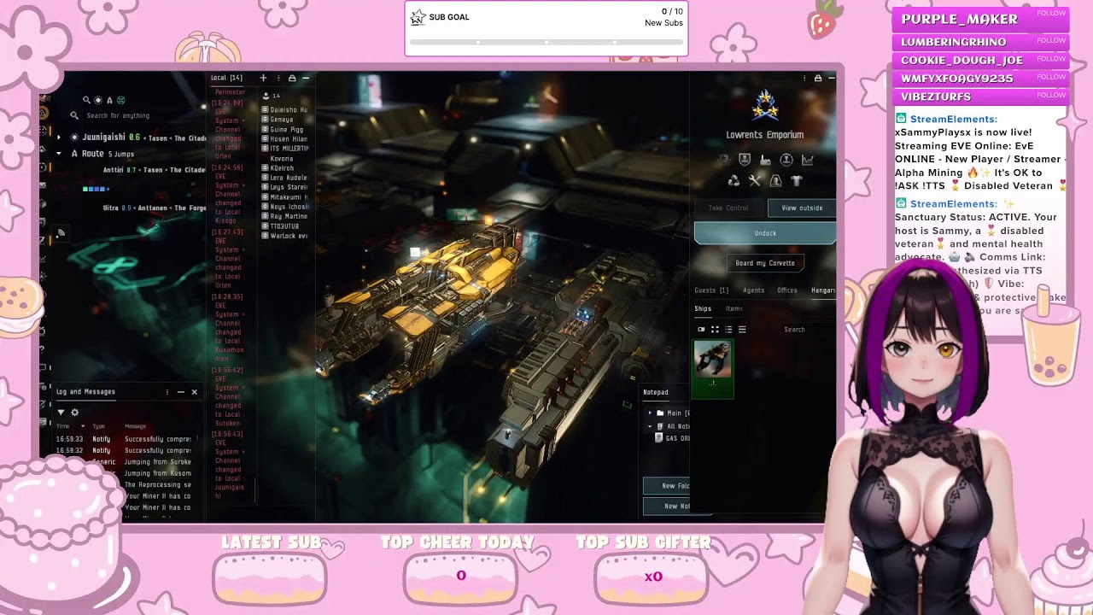Select the sun-shaped location icon in info panel
The image size is (1093, 615).
pos(98,100)
